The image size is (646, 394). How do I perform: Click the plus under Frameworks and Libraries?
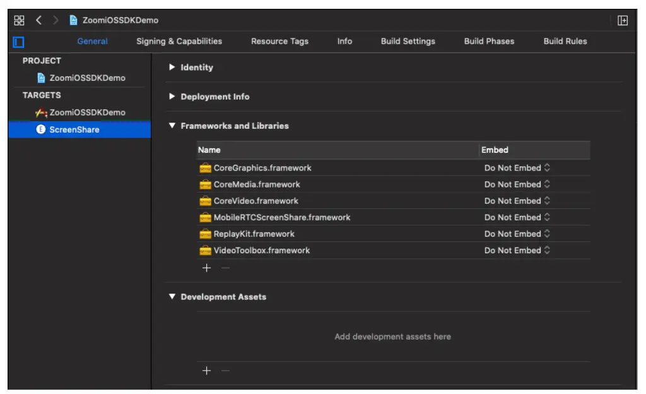coord(206,268)
